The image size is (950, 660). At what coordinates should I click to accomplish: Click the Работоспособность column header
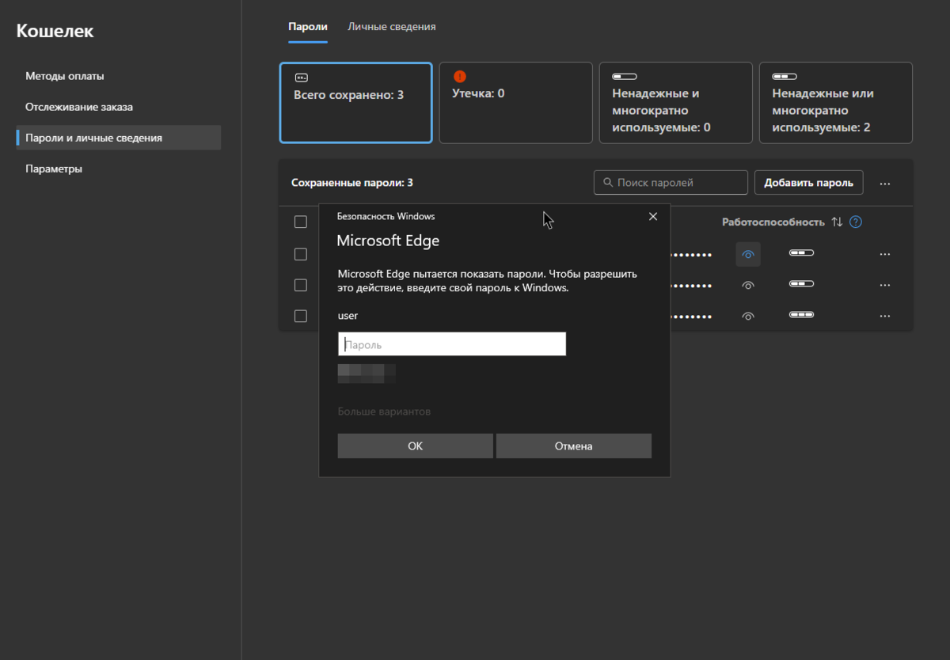click(773, 222)
